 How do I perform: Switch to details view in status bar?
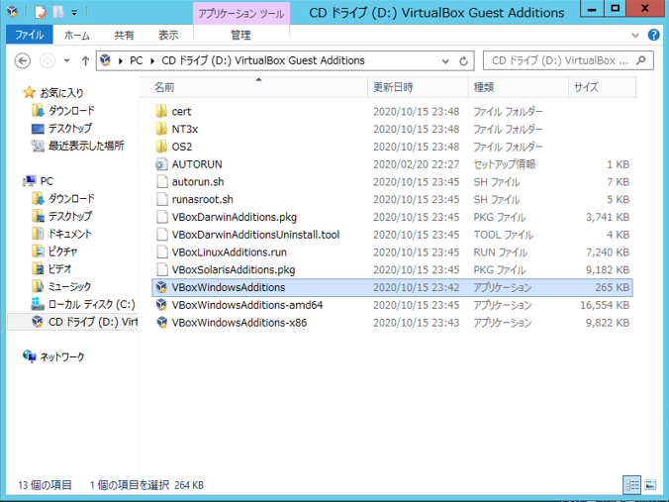(x=632, y=485)
